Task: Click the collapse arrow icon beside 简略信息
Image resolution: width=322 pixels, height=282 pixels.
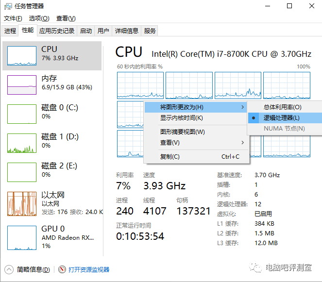Action: (x=9, y=269)
